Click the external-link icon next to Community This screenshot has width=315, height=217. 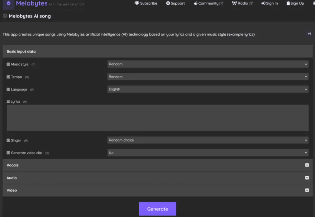click(221, 3)
